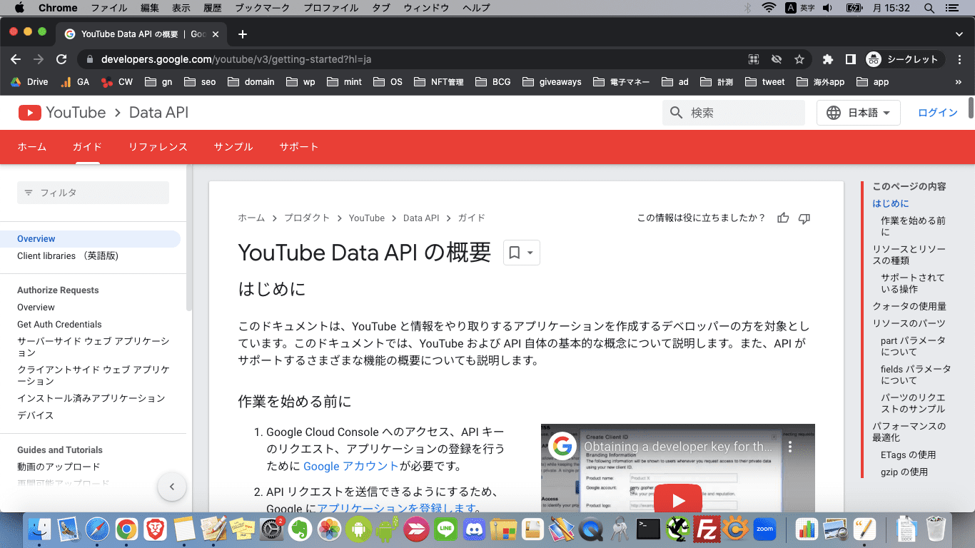Open Evernote from the Dock
The image size is (975, 548).
pyautogui.click(x=300, y=529)
